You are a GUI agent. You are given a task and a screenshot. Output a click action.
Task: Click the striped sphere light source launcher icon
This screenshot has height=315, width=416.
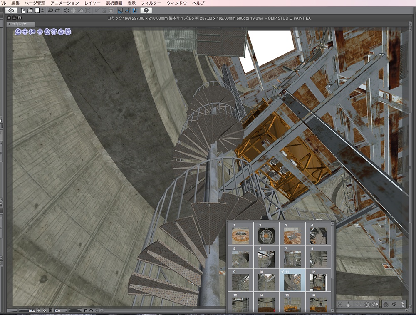pos(386,304)
